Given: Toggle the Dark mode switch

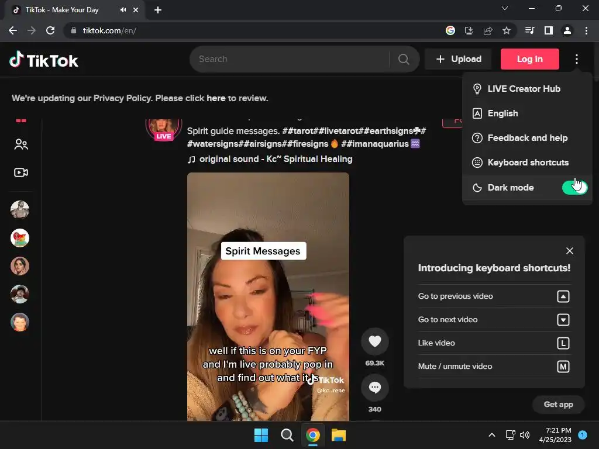Looking at the screenshot, I should (x=574, y=188).
